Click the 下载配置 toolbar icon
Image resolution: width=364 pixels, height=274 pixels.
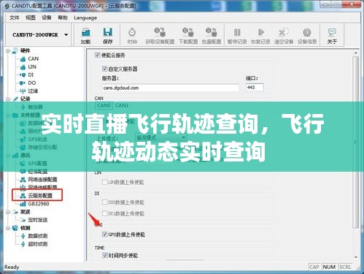(188, 36)
